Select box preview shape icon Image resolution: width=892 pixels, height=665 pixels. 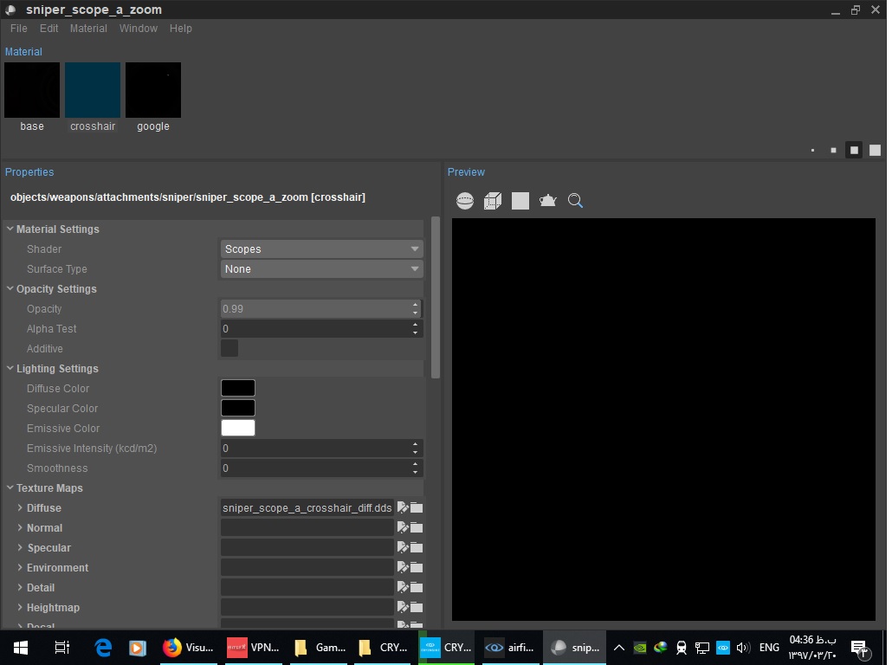click(x=493, y=201)
